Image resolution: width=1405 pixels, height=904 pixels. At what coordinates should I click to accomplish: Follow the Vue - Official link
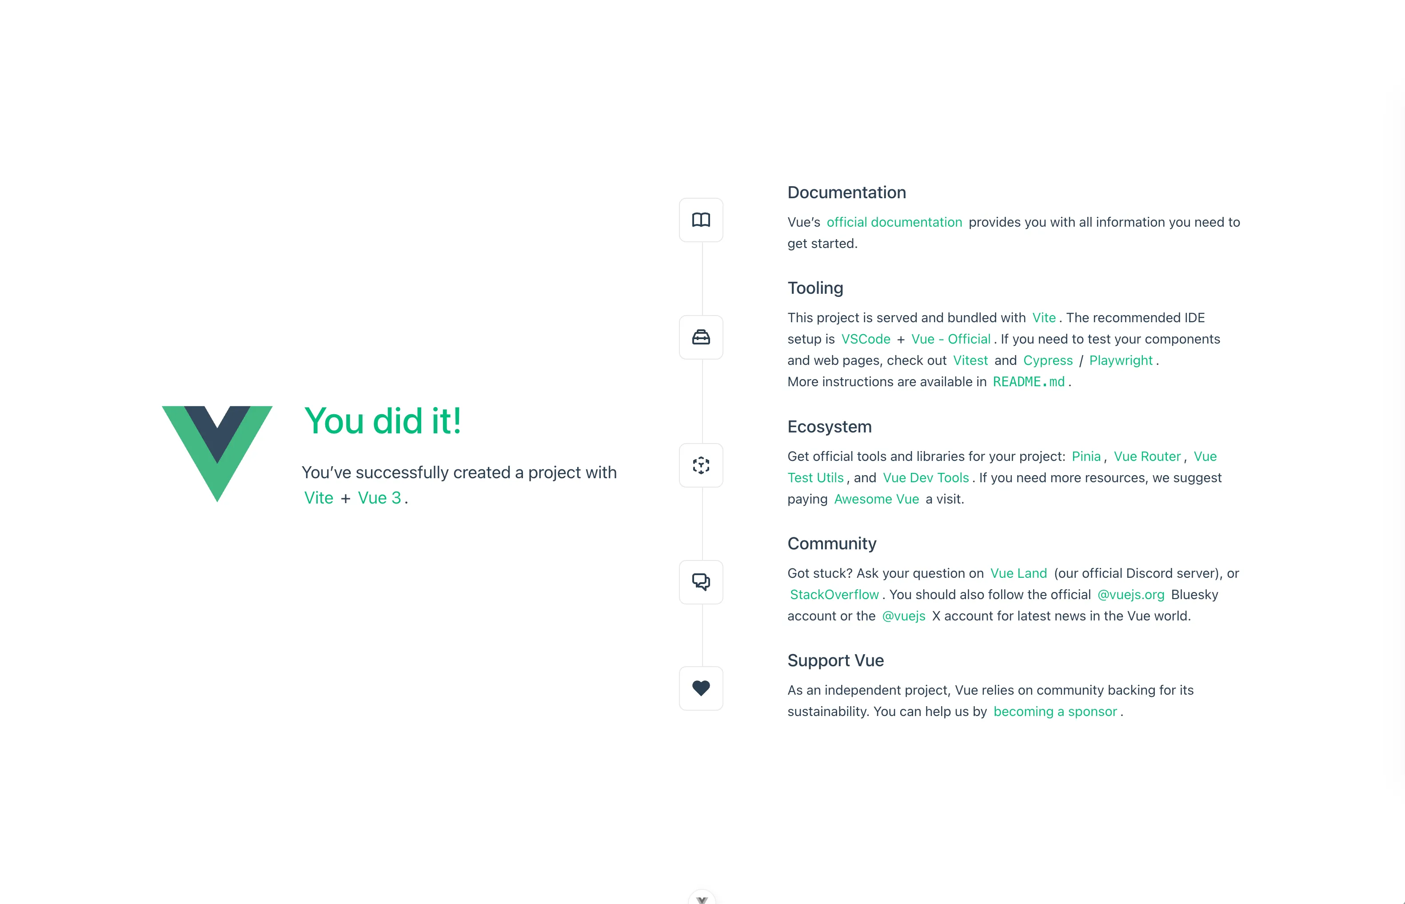[951, 339]
